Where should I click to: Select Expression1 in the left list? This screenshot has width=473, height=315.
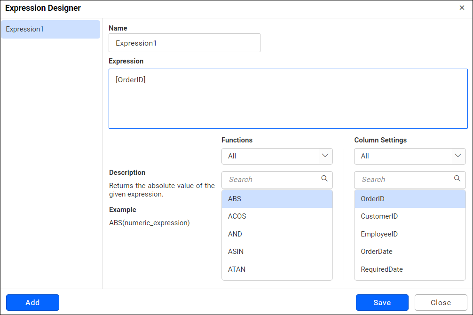[50, 29]
